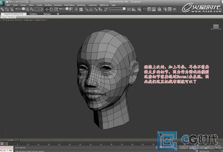Open the selection filter dropdown
The height and width of the screenshot is (152, 223).
(20, 9)
